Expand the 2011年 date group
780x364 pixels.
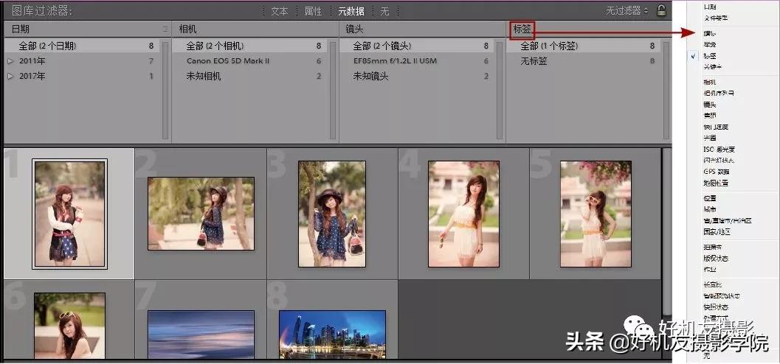coord(10,61)
